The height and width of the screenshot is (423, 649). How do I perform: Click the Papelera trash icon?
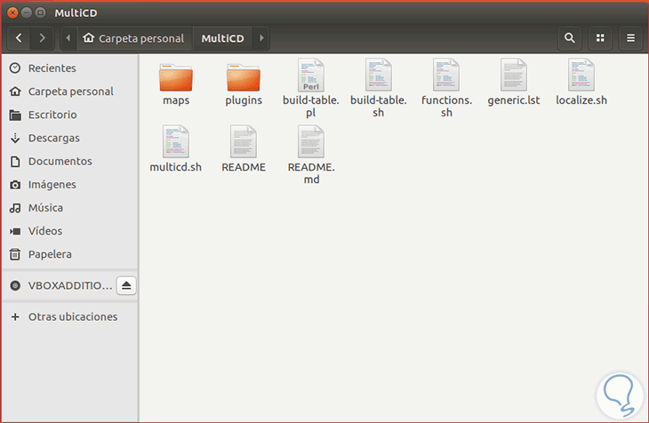(x=15, y=254)
